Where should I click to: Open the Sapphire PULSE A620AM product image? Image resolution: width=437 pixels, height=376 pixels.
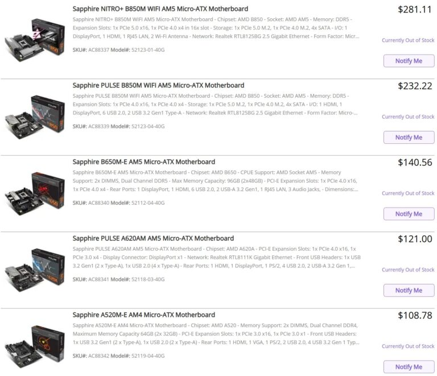[35, 270]
